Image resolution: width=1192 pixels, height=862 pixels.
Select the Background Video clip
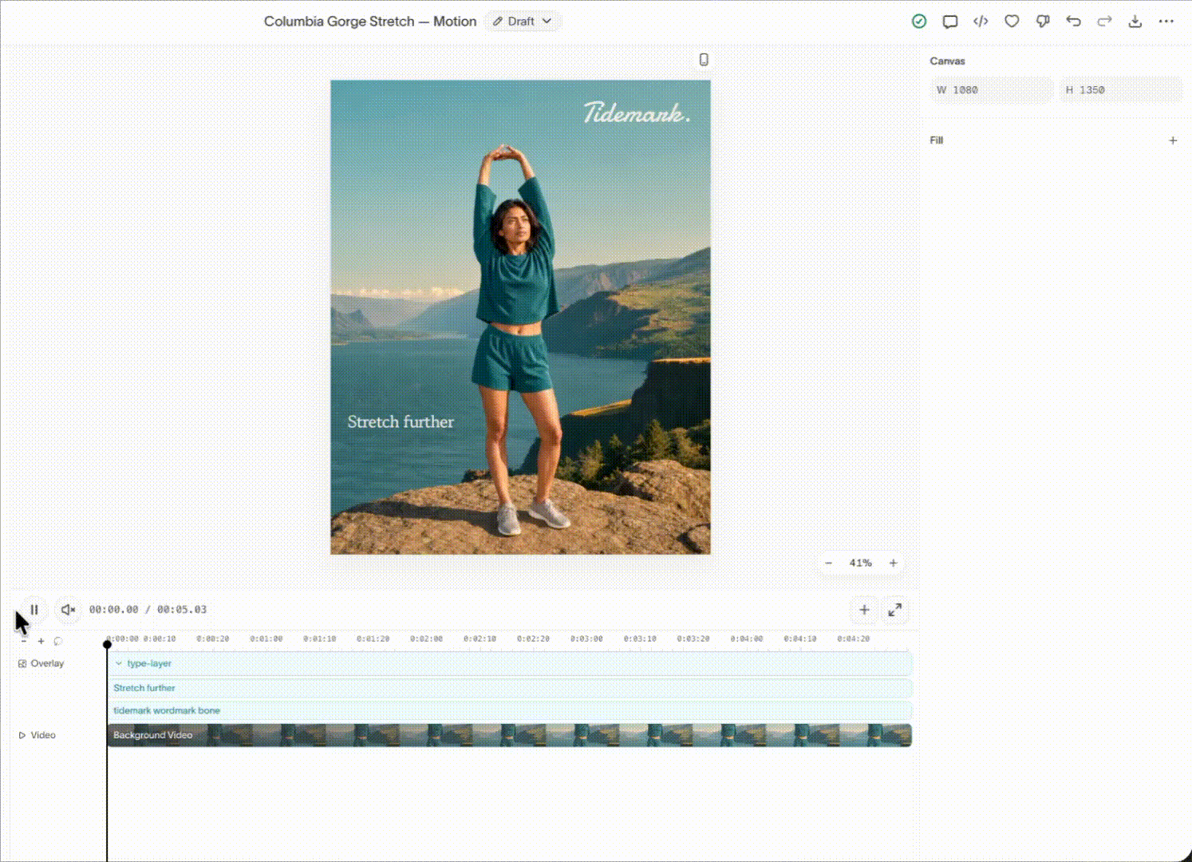pyautogui.click(x=510, y=735)
